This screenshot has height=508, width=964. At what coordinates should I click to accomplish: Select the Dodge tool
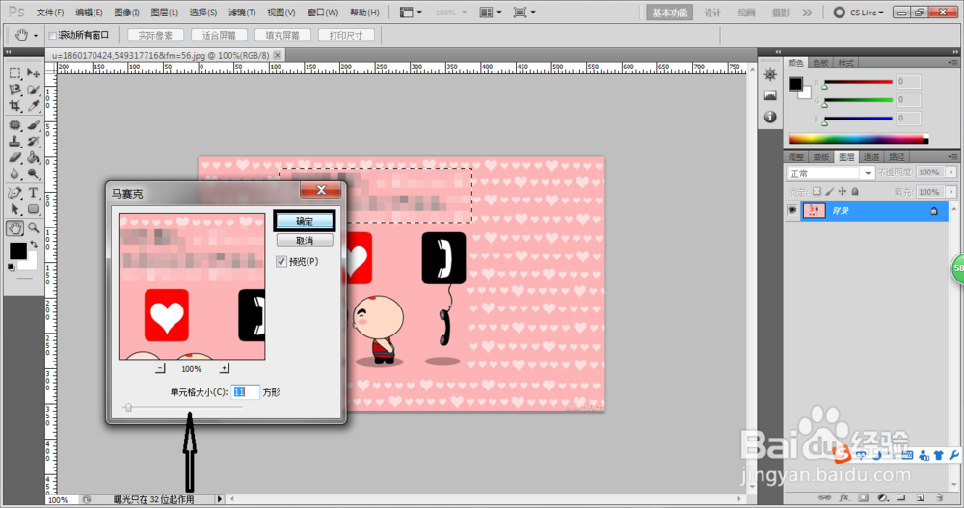[33, 174]
